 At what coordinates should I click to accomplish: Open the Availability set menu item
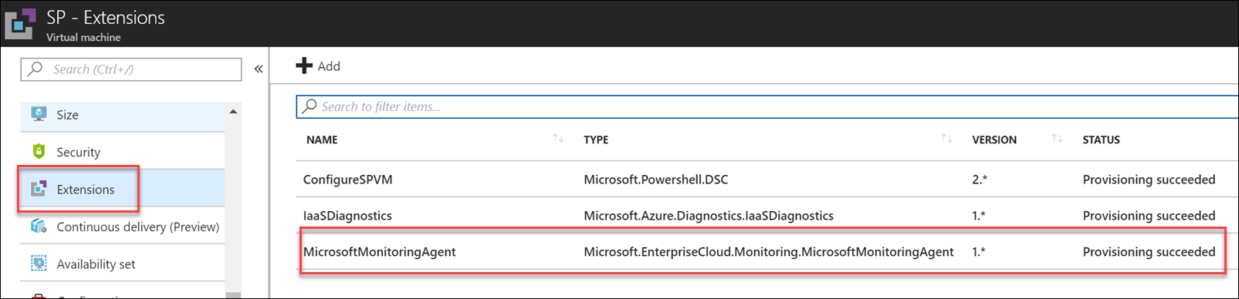point(123,264)
